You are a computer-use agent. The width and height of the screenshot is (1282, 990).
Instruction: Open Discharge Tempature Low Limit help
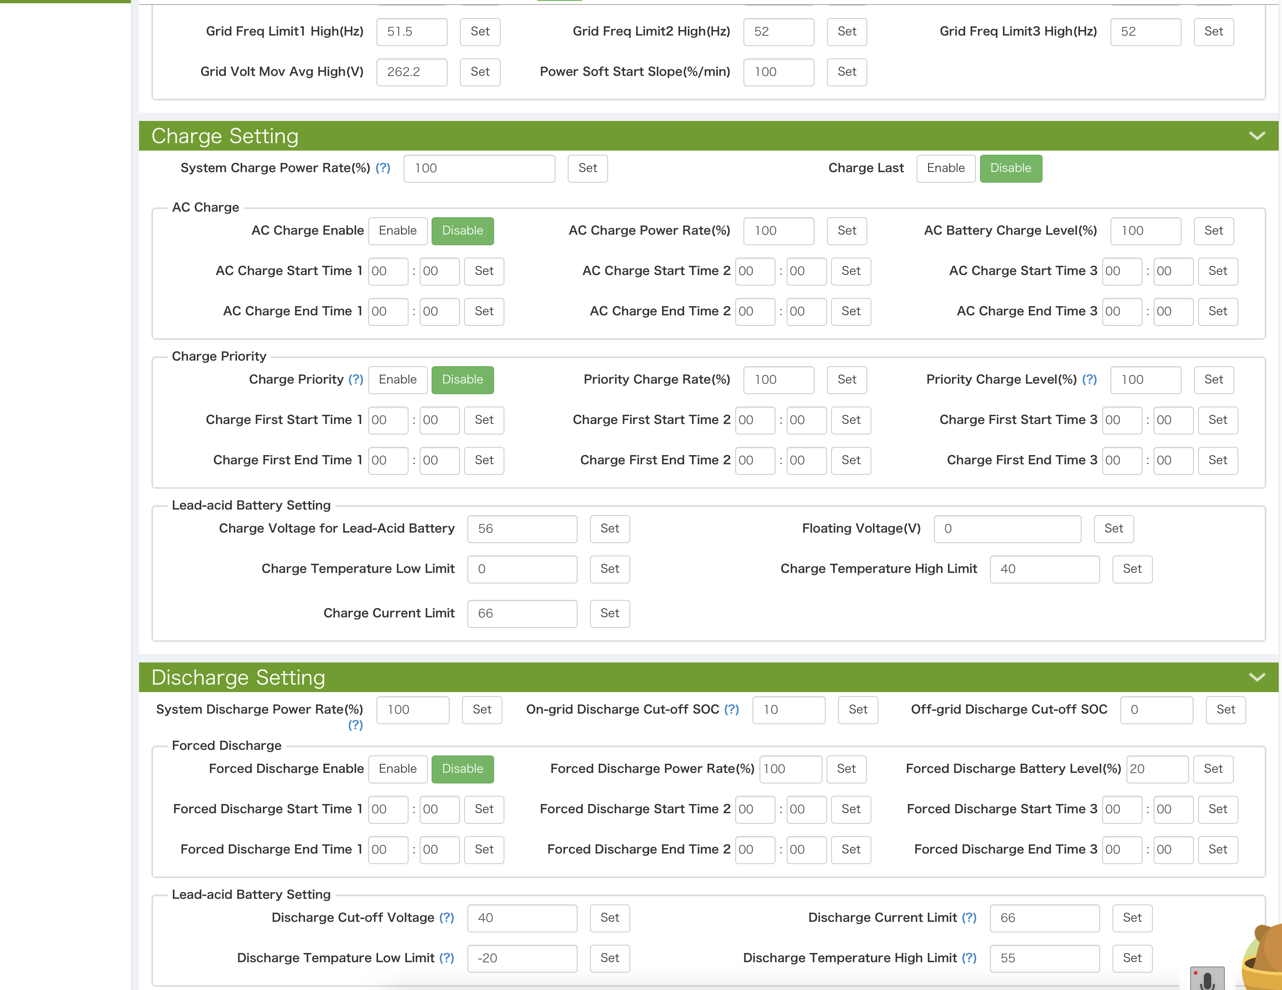(447, 958)
